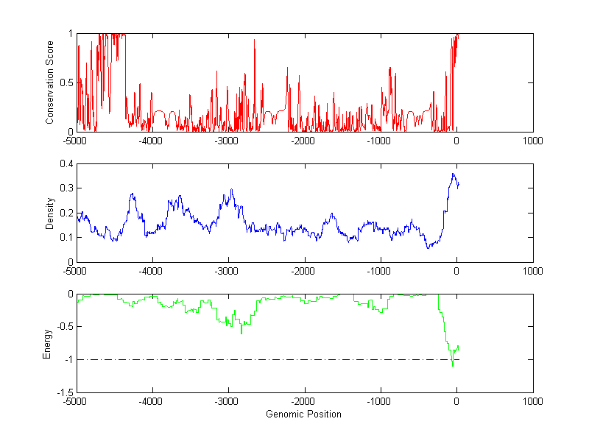
Task: Select the tall red spike near -2650
Action: click(x=255, y=40)
